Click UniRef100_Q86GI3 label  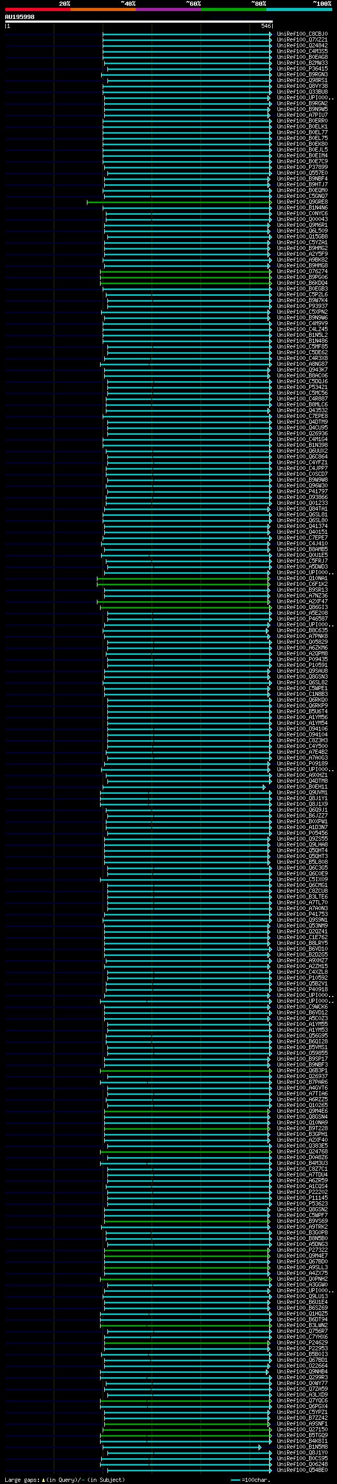[x=302, y=607]
